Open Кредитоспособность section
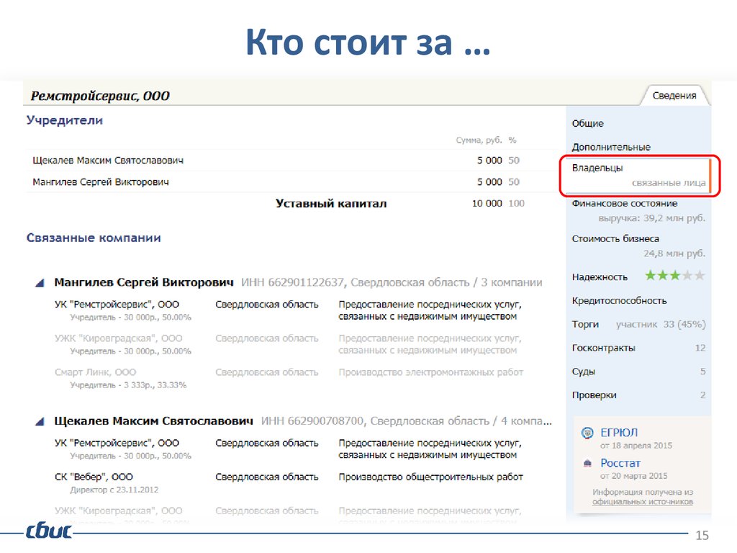The width and height of the screenshot is (737, 553). 619,300
